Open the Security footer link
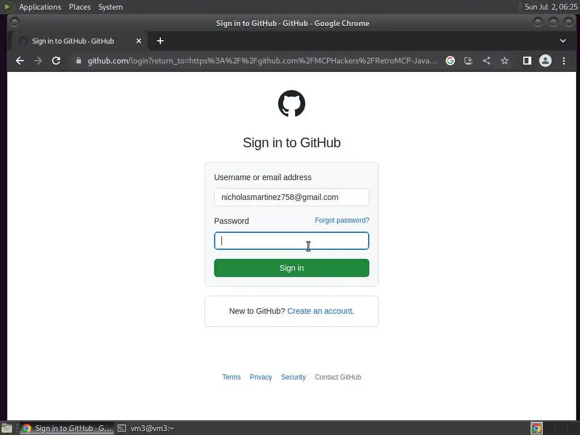 (293, 377)
